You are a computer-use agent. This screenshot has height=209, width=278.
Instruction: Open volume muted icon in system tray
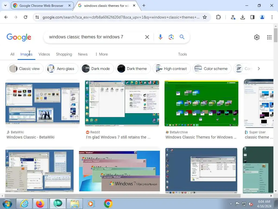pyautogui.click(x=251, y=204)
